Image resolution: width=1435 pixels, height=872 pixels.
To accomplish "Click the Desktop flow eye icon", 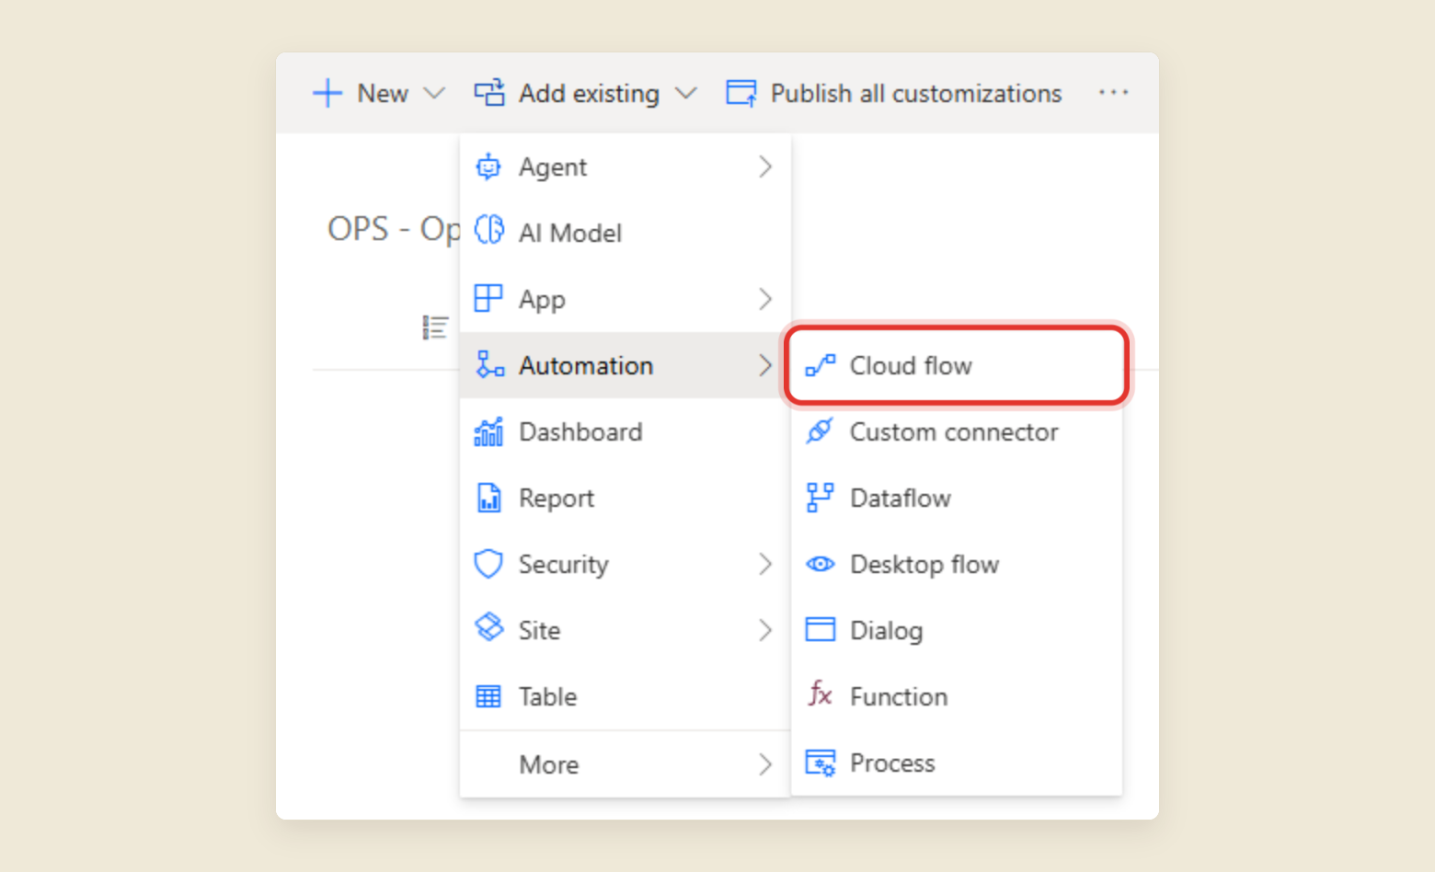I will [x=821, y=564].
